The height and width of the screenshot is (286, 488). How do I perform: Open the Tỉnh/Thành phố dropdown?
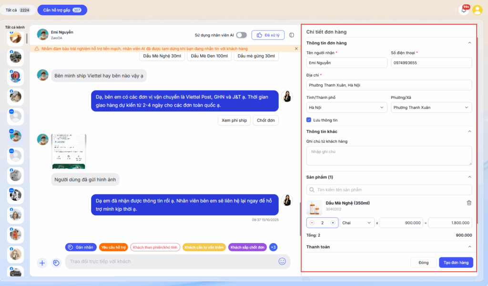point(346,108)
